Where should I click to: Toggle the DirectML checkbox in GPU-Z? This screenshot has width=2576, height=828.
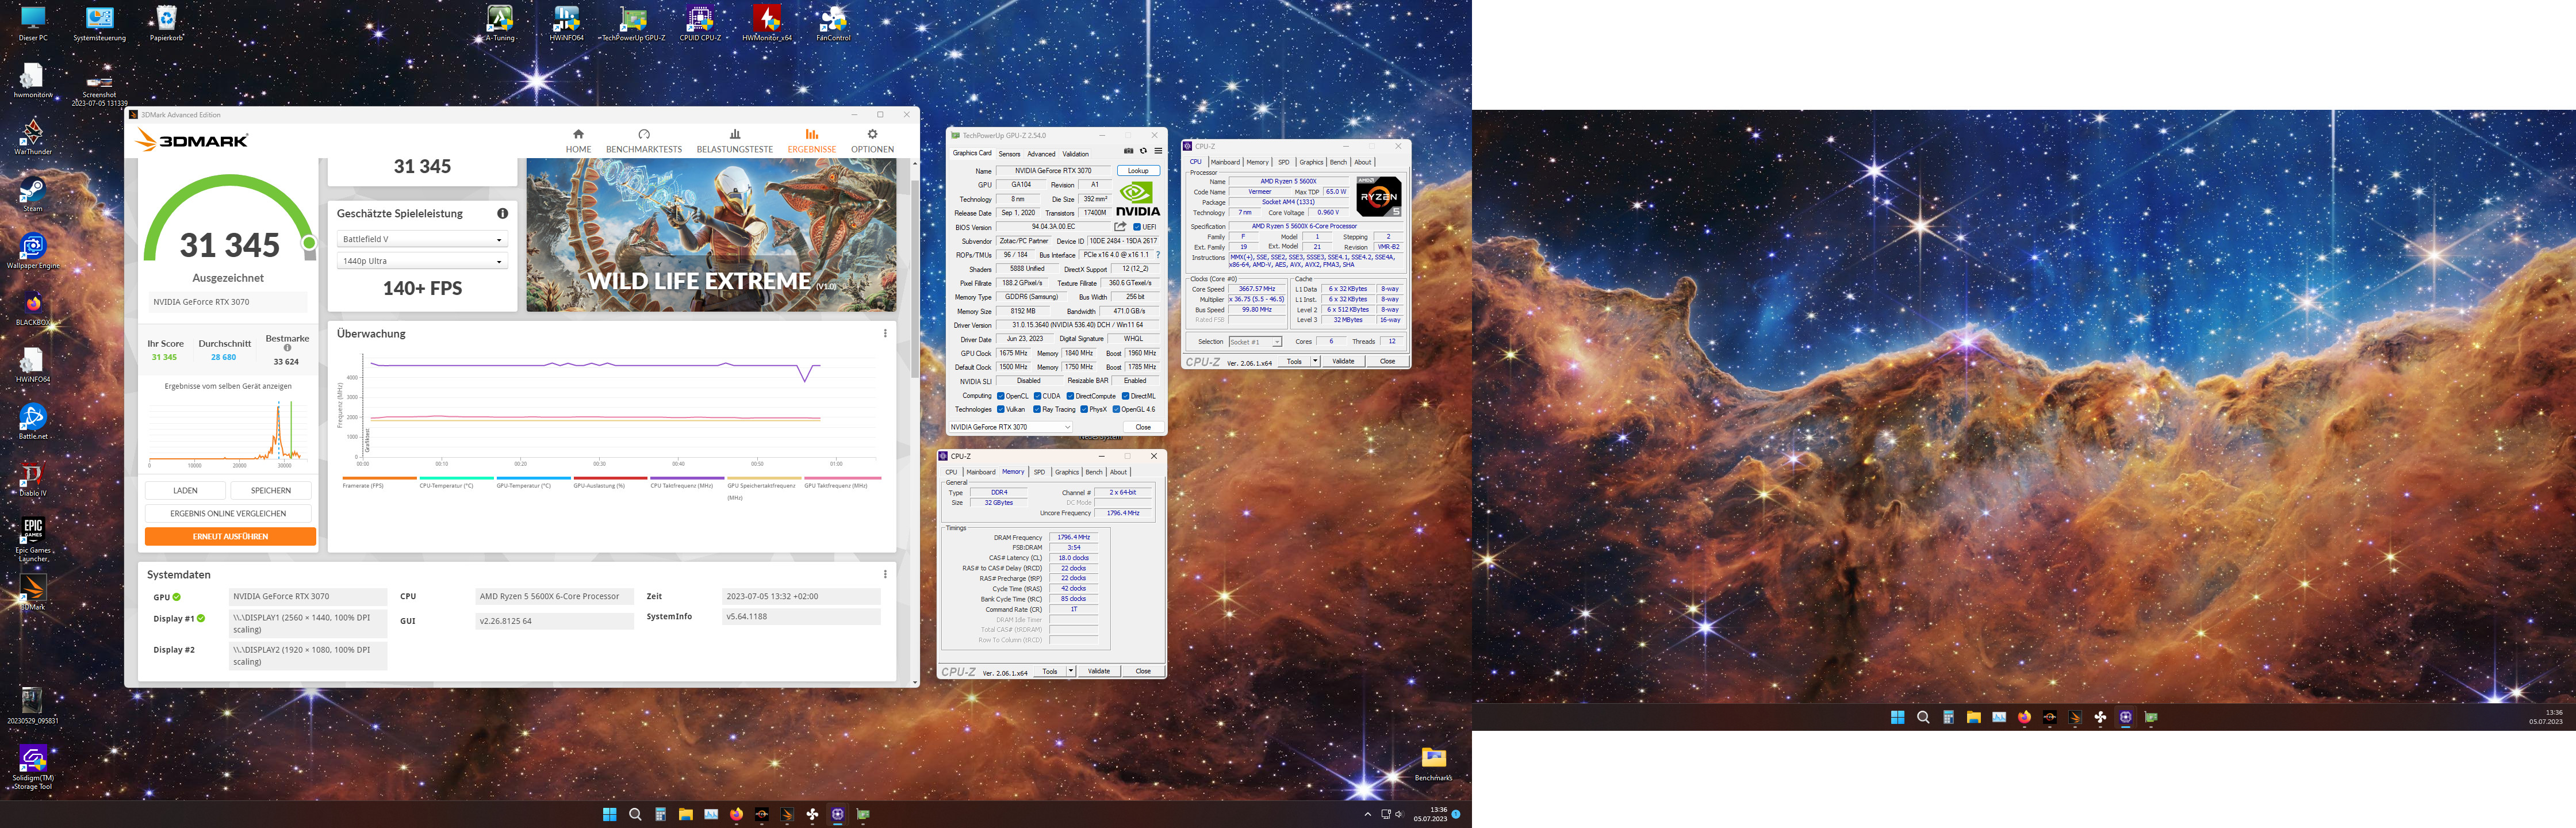pyautogui.click(x=1125, y=396)
